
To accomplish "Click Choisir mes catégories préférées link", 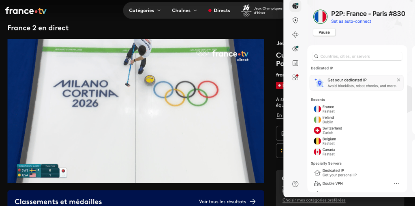I will (314, 200).
